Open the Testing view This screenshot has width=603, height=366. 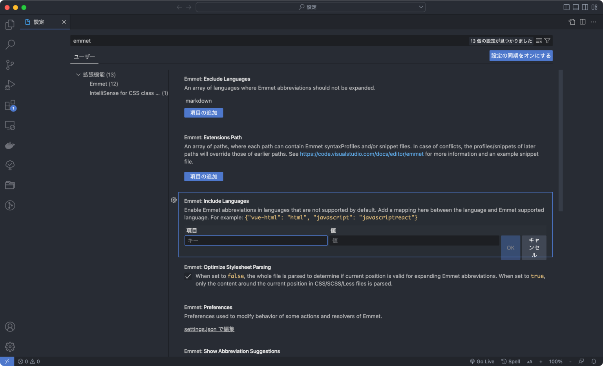(x=10, y=165)
